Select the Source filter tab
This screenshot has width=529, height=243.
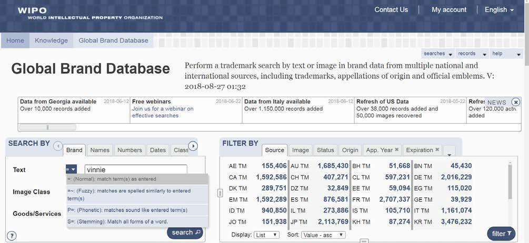pos(275,150)
